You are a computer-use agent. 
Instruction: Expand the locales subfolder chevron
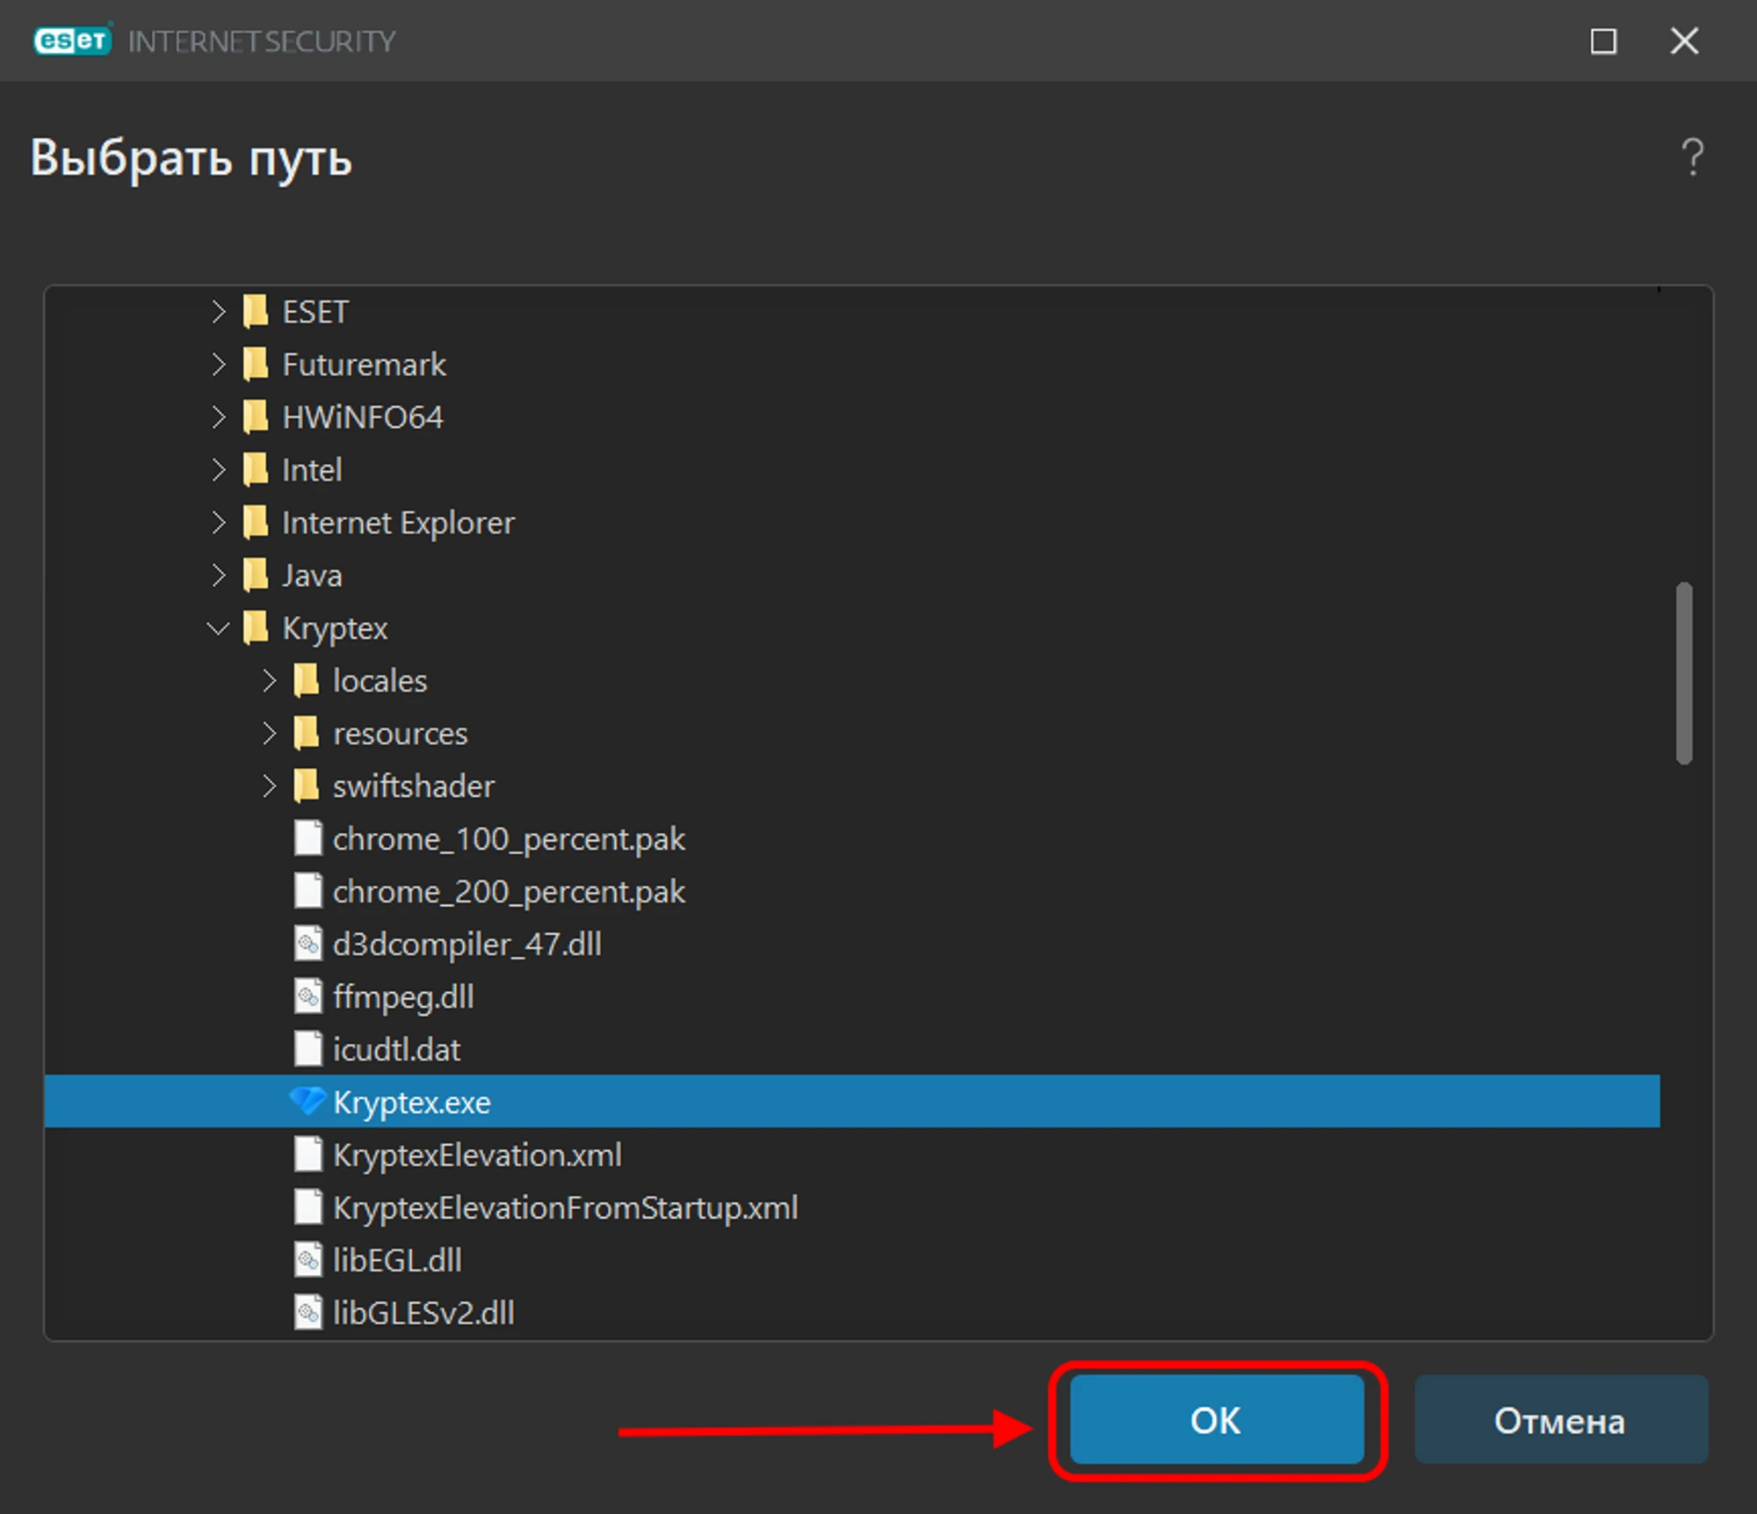coord(269,681)
